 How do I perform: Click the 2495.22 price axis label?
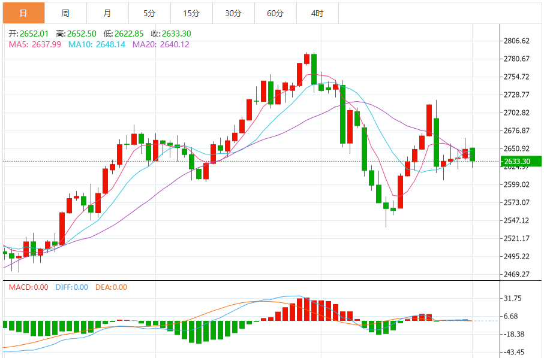click(x=516, y=257)
